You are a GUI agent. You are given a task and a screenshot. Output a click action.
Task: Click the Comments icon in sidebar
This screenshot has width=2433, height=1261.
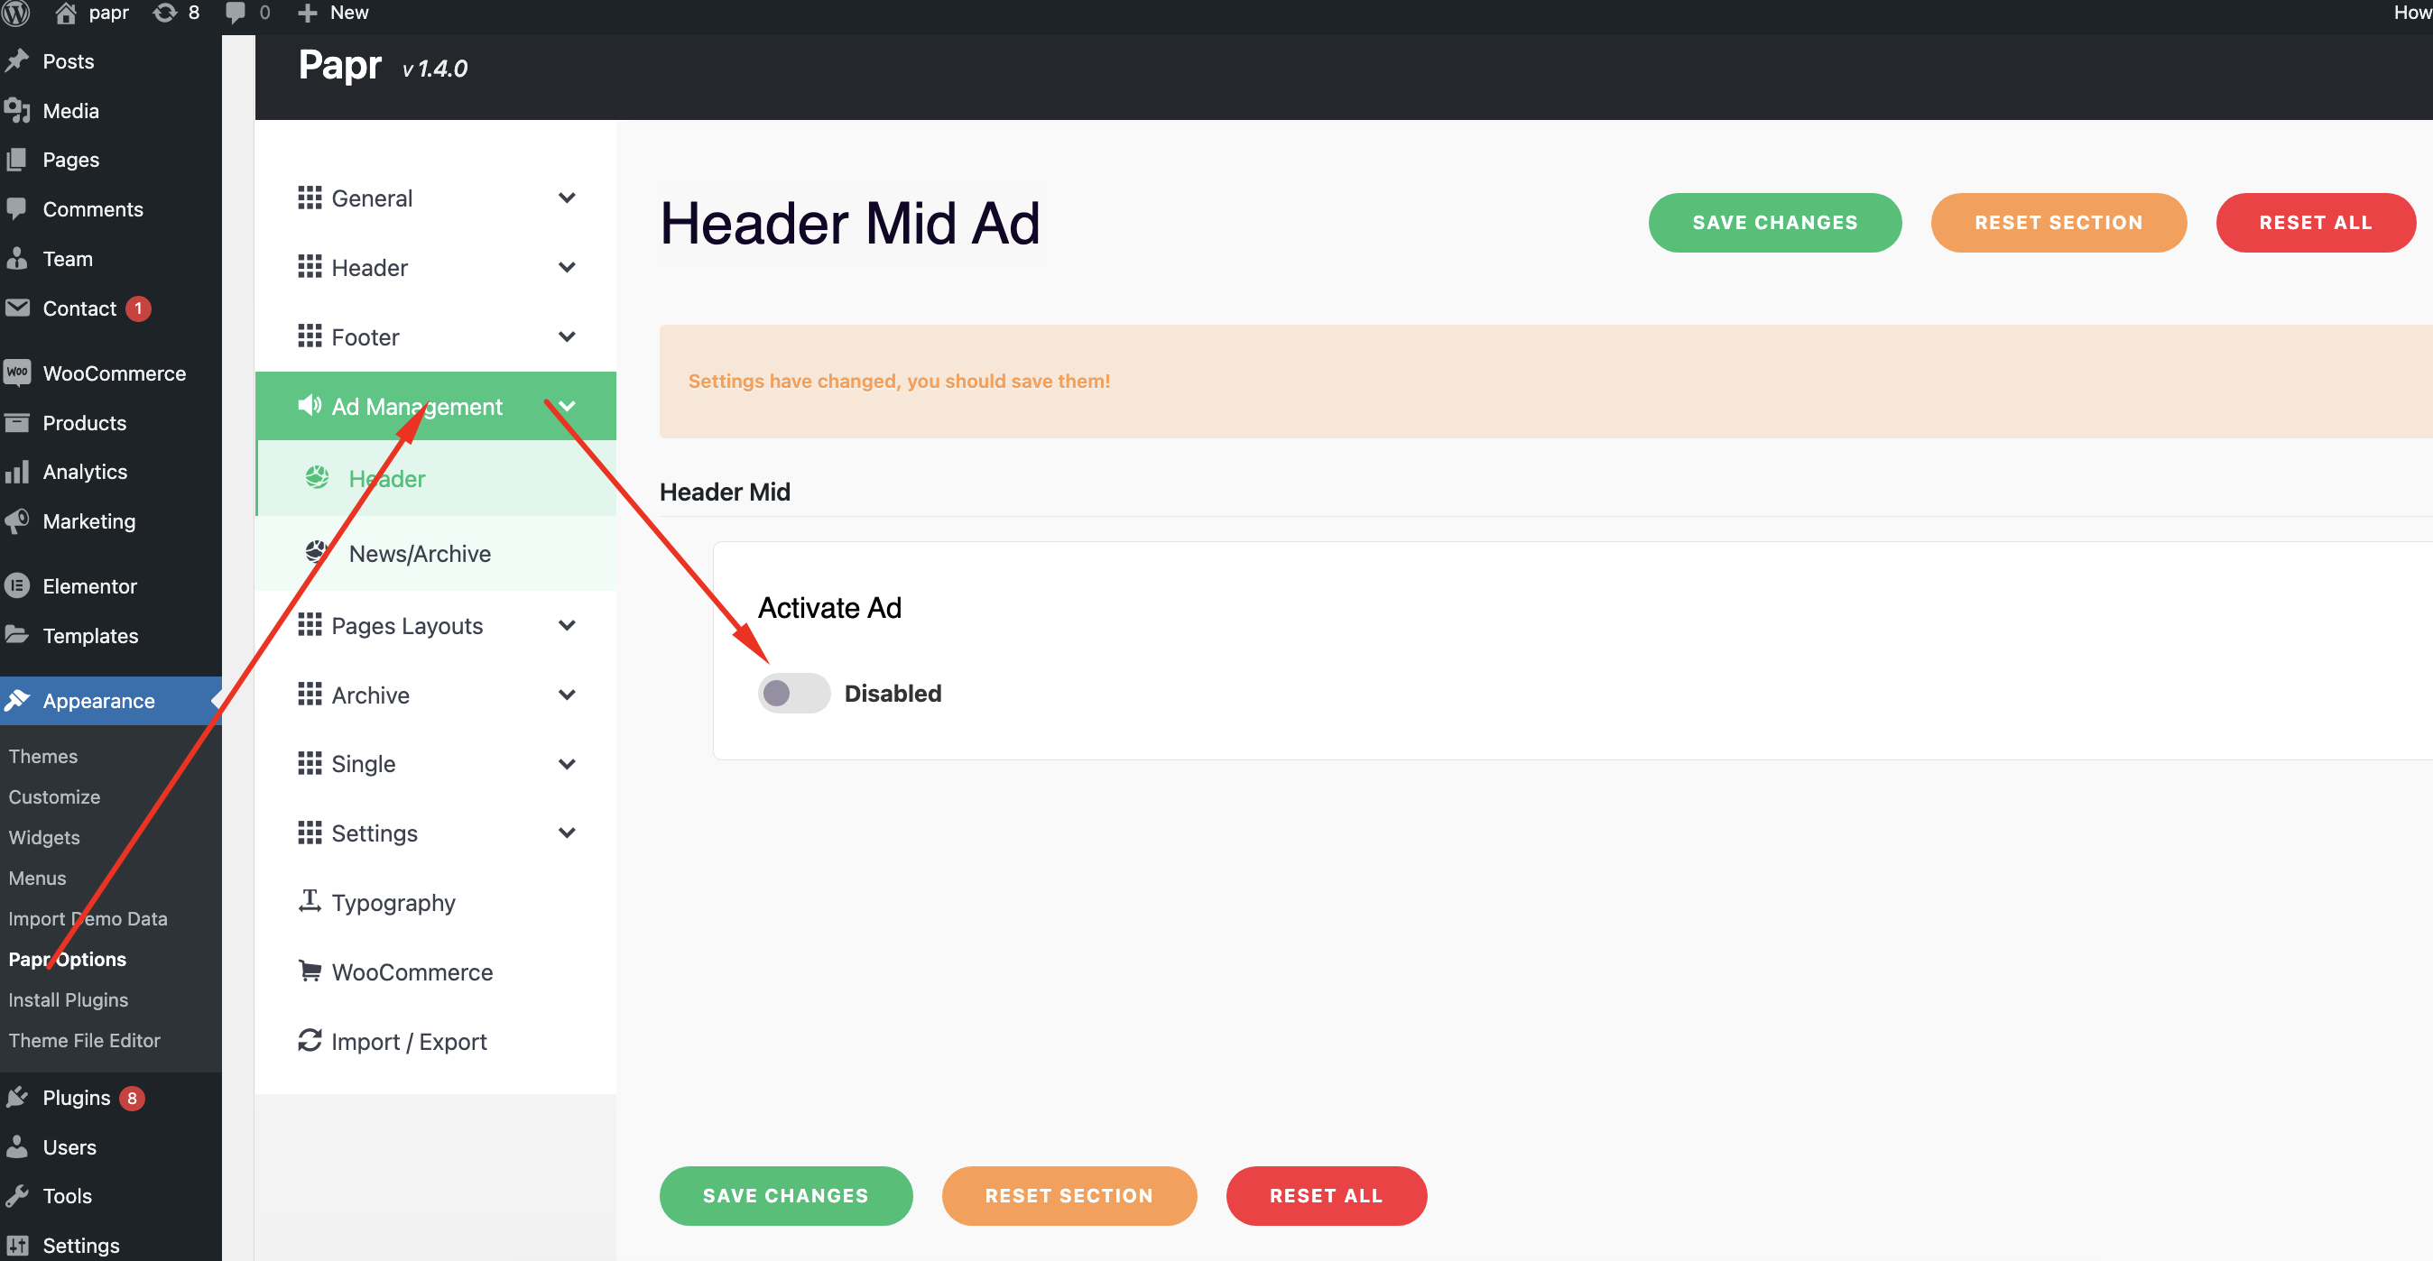(x=17, y=208)
